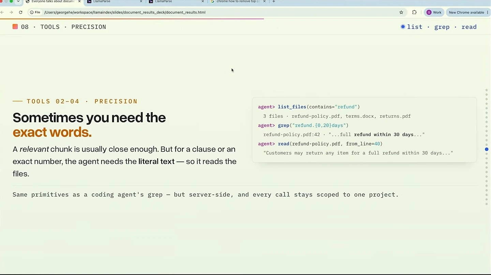
Task: Click the "3 files · refund-policy.pdf" output line
Action: coord(337,116)
